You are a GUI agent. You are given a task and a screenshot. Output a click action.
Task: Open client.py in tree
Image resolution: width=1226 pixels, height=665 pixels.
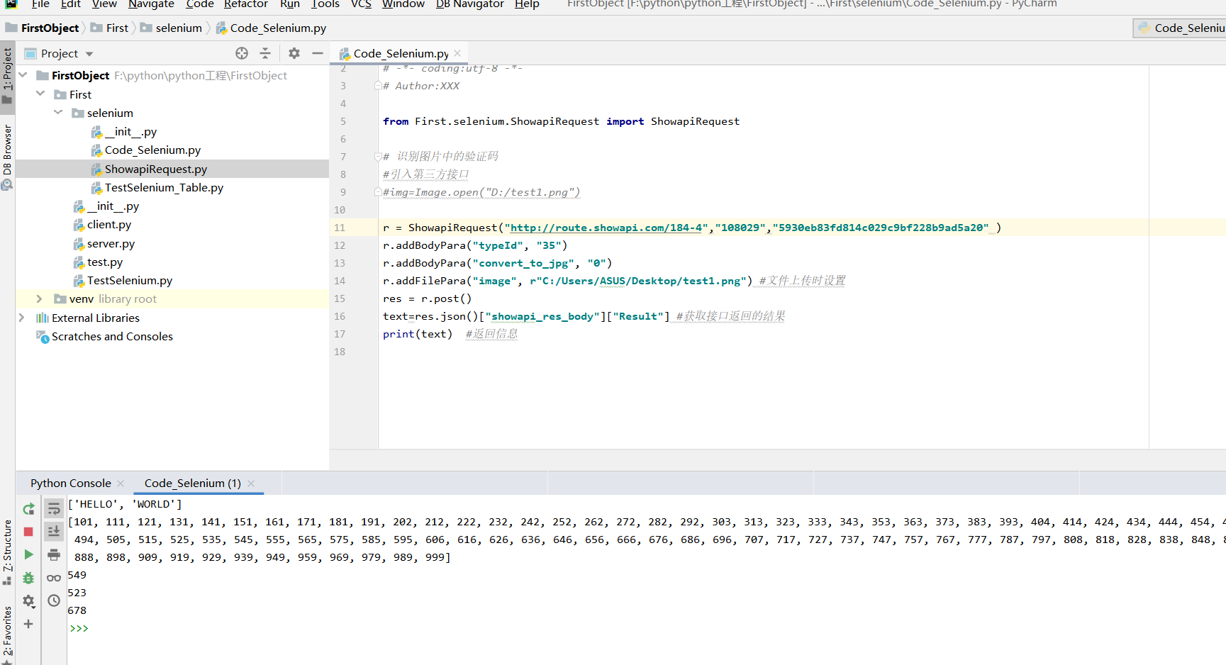point(109,225)
